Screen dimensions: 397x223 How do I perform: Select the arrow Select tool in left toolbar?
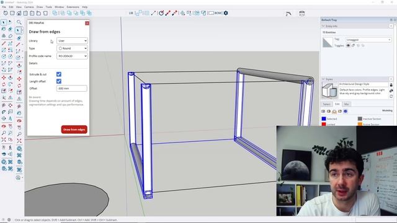[4, 22]
